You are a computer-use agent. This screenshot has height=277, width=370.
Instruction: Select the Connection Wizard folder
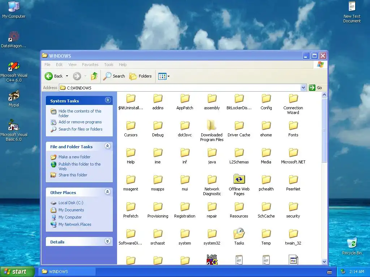point(293,104)
